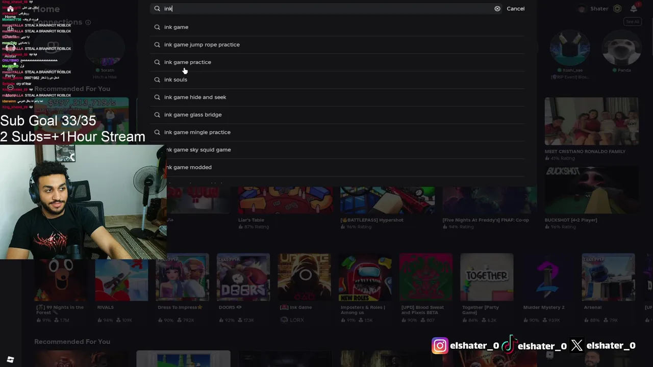The width and height of the screenshot is (653, 367).
Task: Click the magnifier icon beside "ink game glass bridge"
Action: click(157, 115)
